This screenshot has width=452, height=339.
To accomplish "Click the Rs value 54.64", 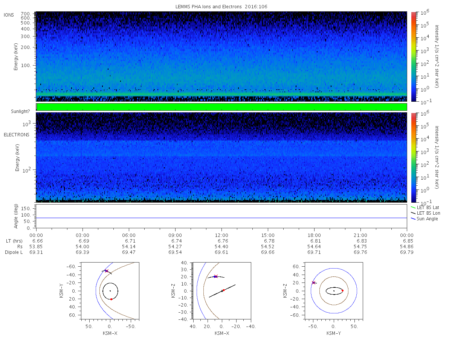I will click(314, 246).
